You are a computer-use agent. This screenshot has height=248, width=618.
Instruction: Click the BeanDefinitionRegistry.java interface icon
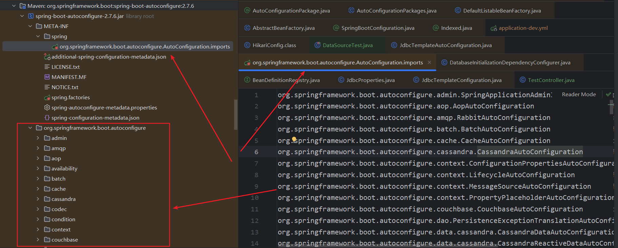(247, 80)
